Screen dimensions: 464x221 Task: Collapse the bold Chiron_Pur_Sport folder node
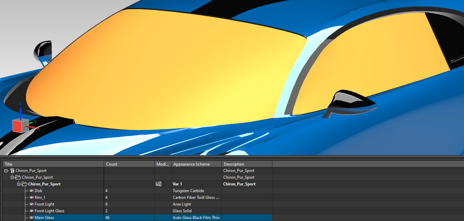tap(19, 184)
